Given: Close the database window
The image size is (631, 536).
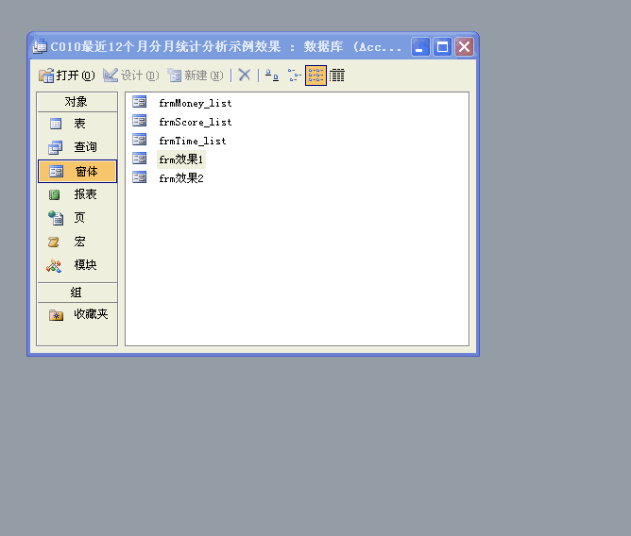Looking at the screenshot, I should [464, 47].
